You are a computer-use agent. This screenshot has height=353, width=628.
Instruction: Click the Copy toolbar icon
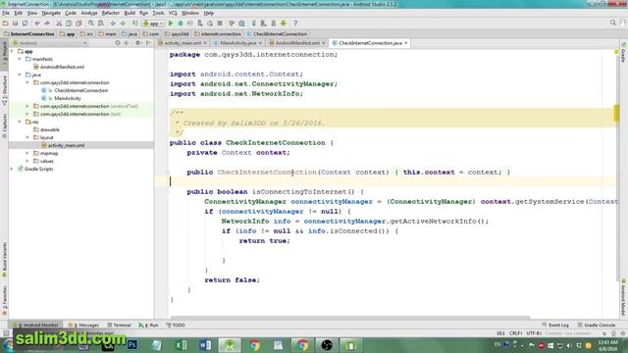click(x=69, y=24)
